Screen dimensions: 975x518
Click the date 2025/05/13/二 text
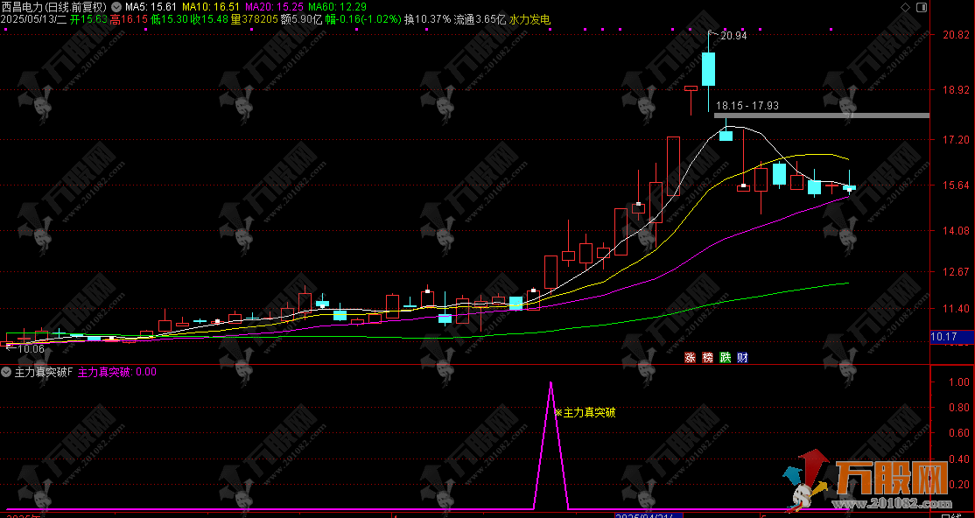pos(33,20)
